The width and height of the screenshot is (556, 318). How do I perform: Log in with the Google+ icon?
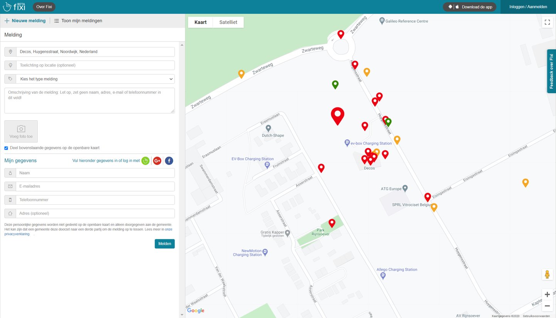pyautogui.click(x=157, y=161)
